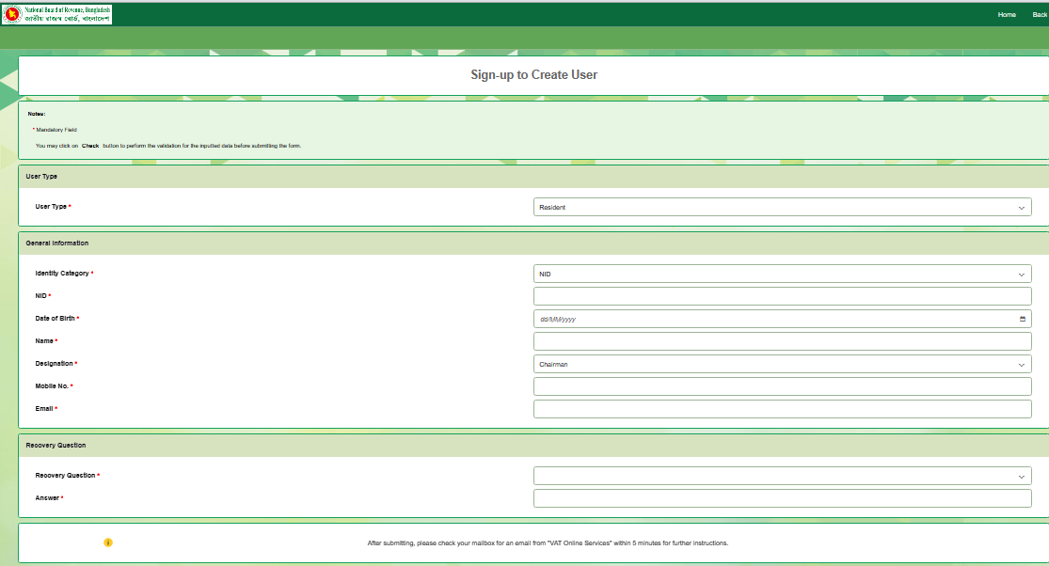
Task: Click the 'Designation' field label
Action: click(55, 364)
